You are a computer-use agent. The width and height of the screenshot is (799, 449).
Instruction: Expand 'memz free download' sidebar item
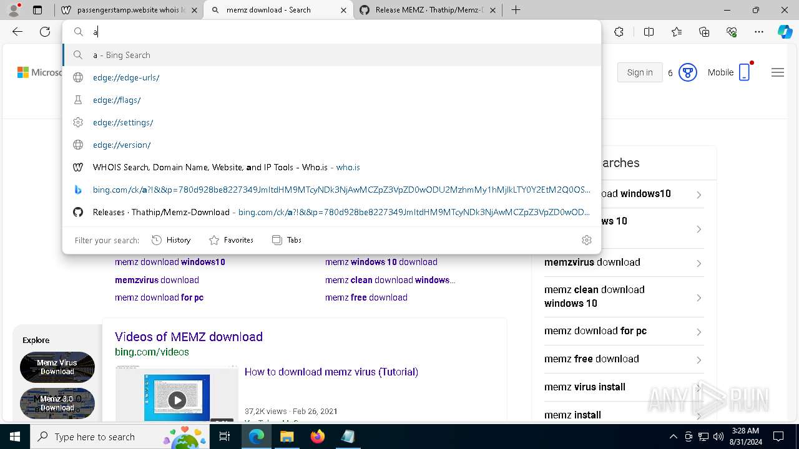(624, 359)
